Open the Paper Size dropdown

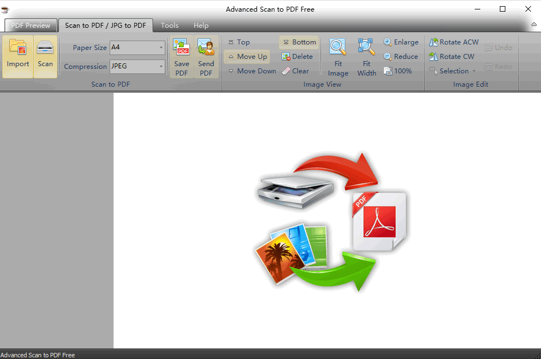pyautogui.click(x=161, y=48)
